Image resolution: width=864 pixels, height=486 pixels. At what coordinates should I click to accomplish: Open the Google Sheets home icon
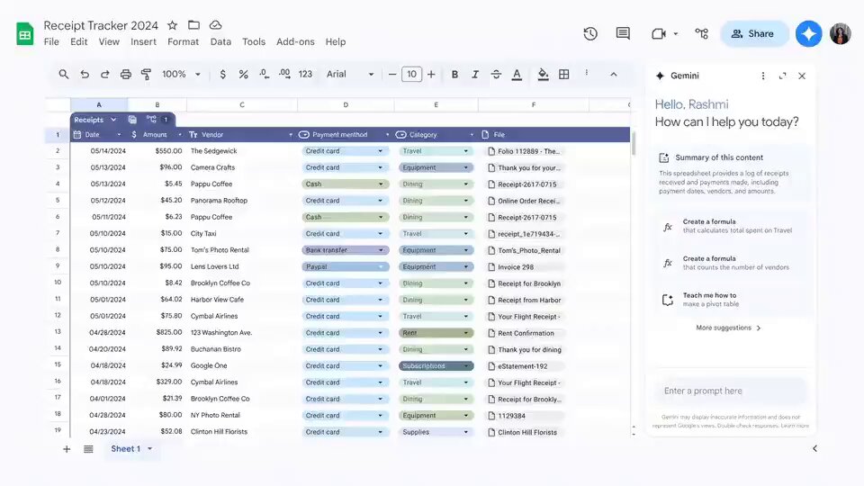[24, 33]
